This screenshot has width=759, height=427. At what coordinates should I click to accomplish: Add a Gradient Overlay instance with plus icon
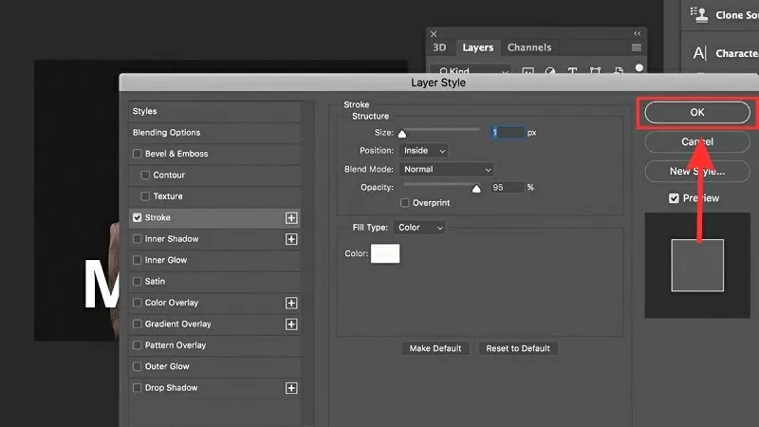tap(291, 325)
